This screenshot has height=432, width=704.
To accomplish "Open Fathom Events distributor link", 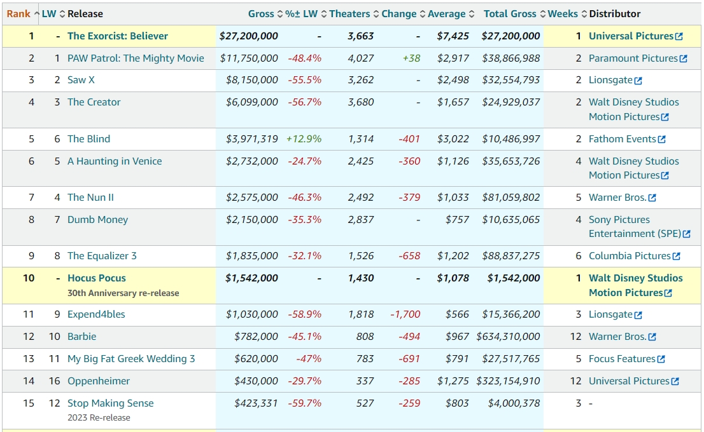I will (x=623, y=139).
